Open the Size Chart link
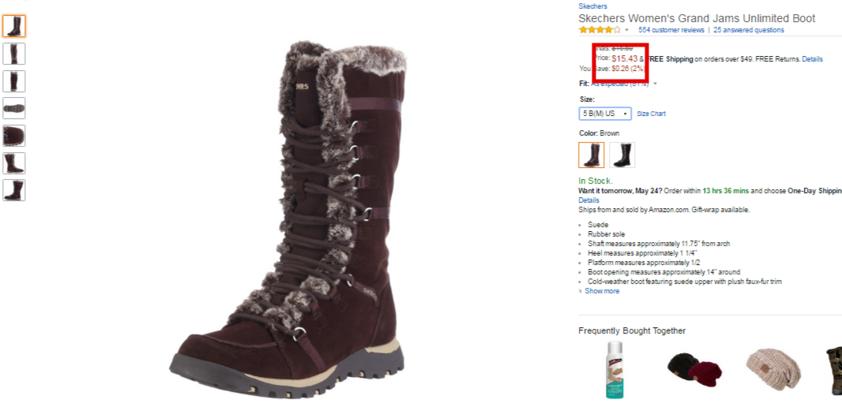This screenshot has height=403, width=842. pyautogui.click(x=652, y=114)
